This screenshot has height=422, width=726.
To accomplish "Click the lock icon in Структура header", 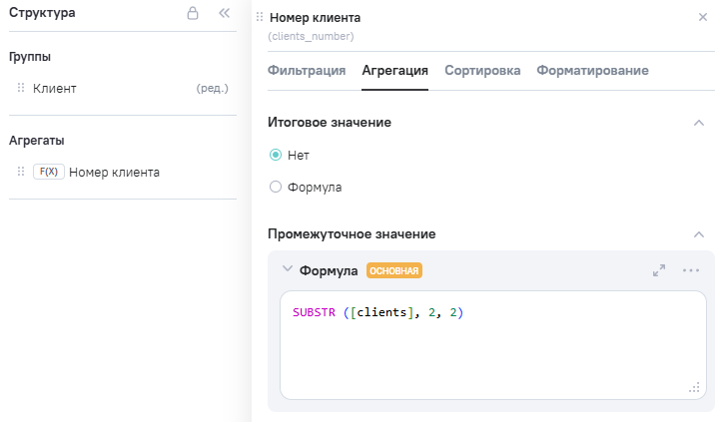I will tap(194, 14).
